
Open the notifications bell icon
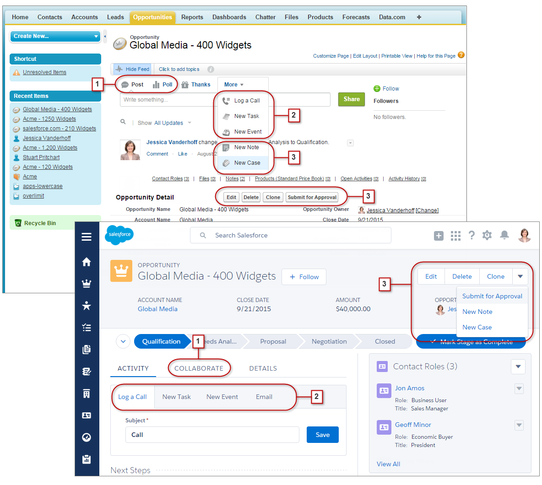(504, 235)
